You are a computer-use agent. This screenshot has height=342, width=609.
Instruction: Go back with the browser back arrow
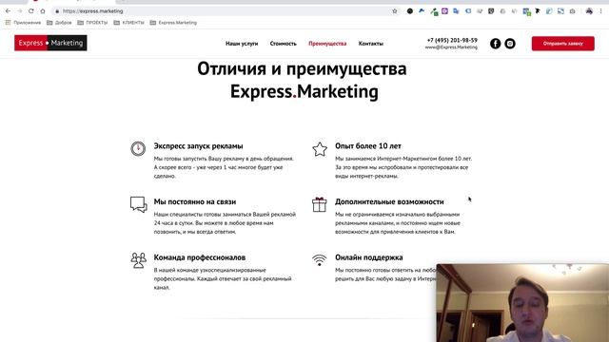[9, 11]
